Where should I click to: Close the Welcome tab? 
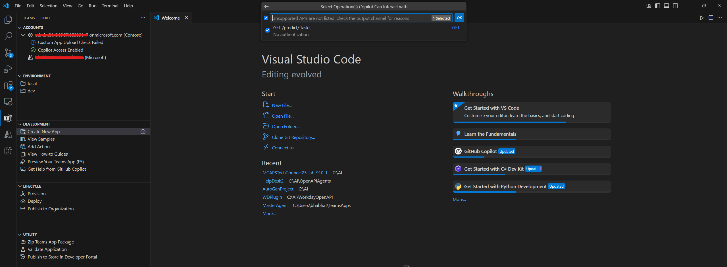click(x=187, y=18)
